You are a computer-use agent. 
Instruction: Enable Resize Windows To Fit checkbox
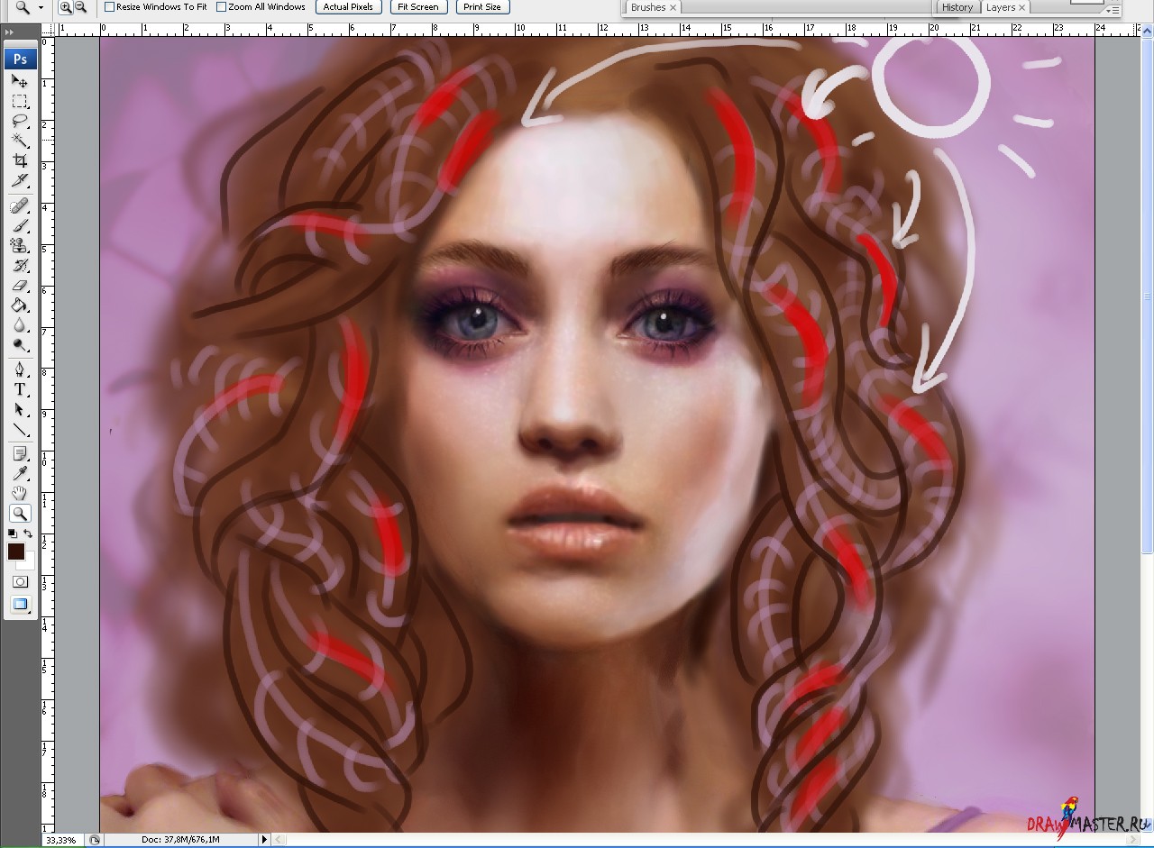pyautogui.click(x=109, y=7)
